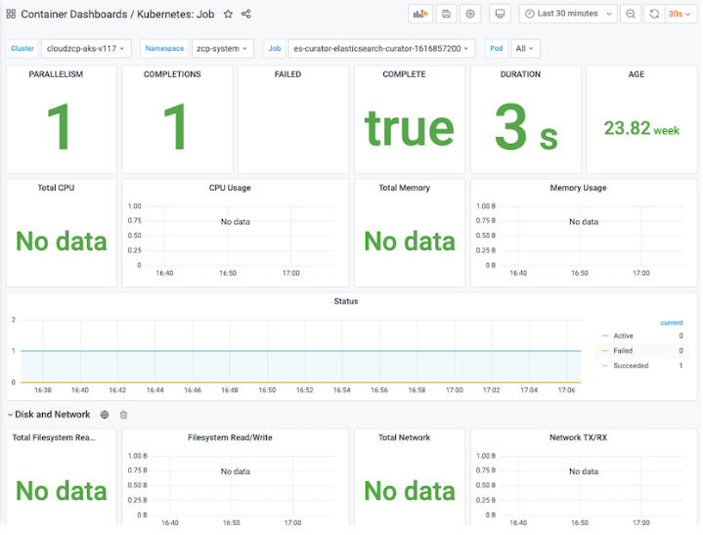Click No data in Memory Usage graph

(584, 222)
